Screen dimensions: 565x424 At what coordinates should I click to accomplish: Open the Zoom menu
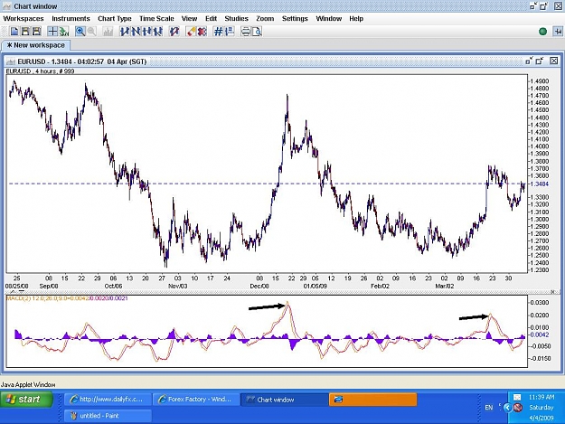265,18
